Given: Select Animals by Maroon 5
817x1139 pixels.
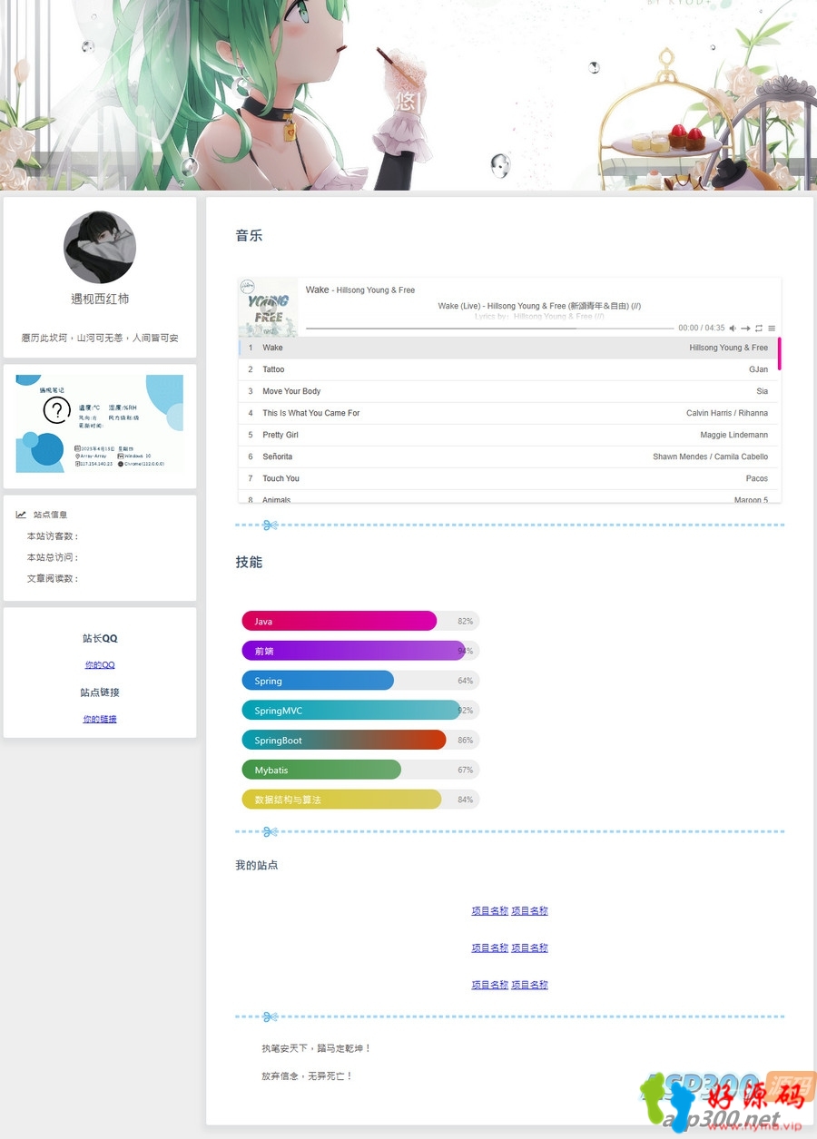Looking at the screenshot, I should (x=508, y=496).
